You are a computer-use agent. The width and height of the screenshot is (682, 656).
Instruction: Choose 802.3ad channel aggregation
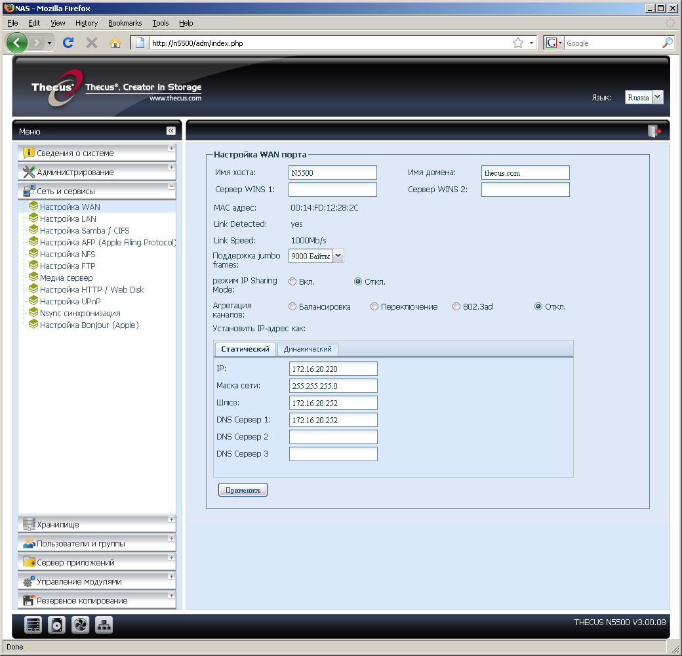(456, 307)
